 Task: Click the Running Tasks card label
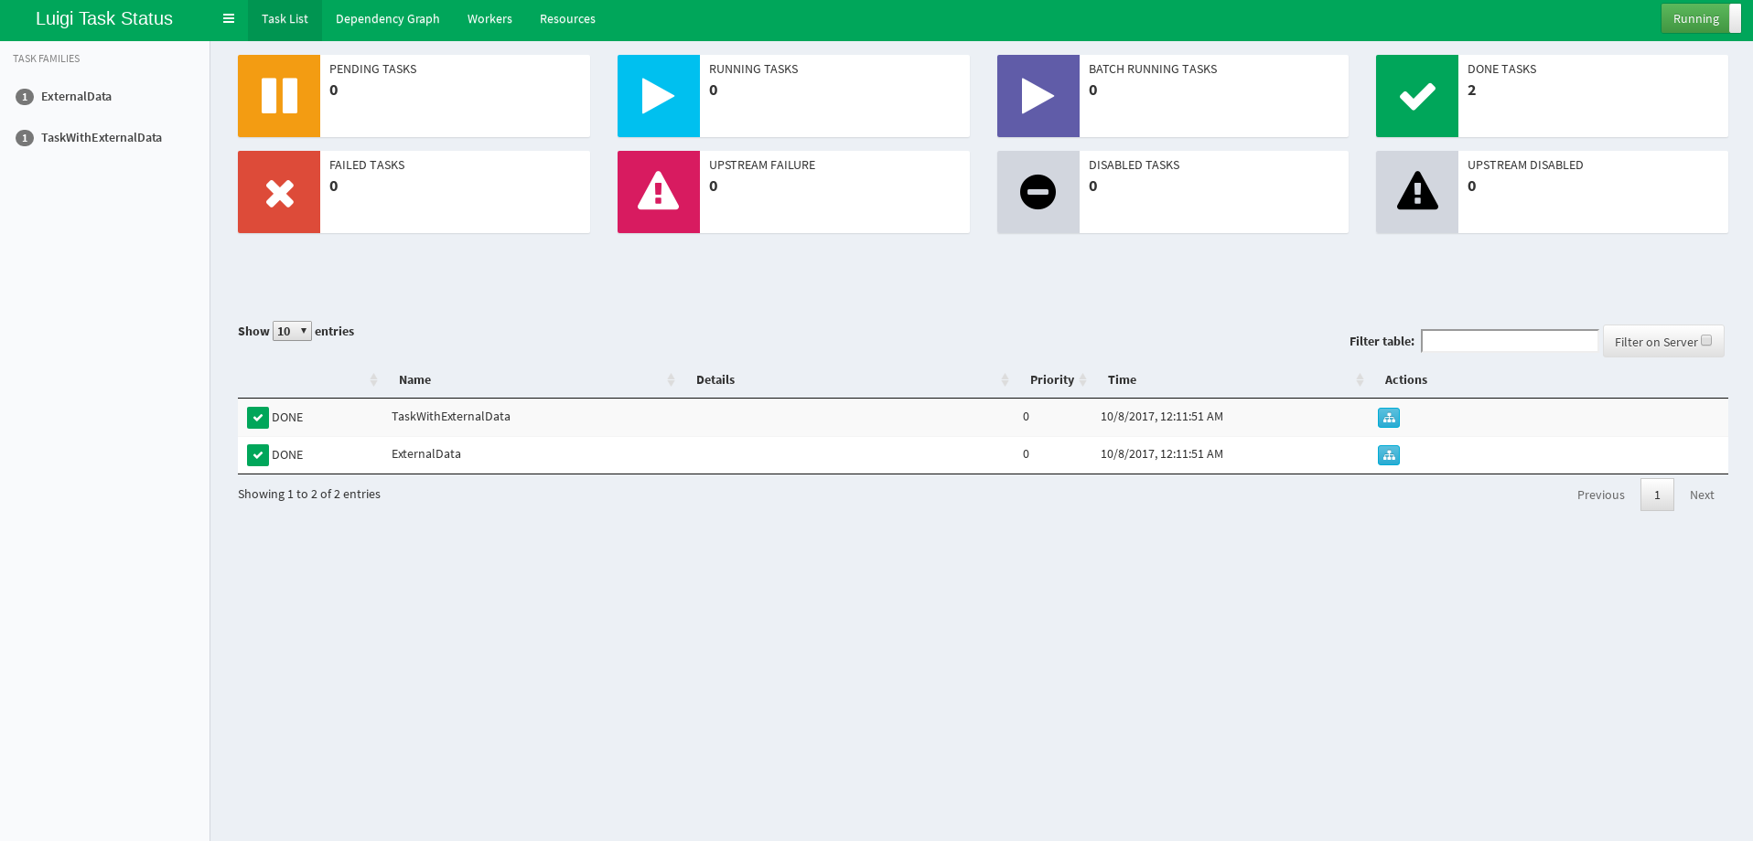click(x=753, y=69)
